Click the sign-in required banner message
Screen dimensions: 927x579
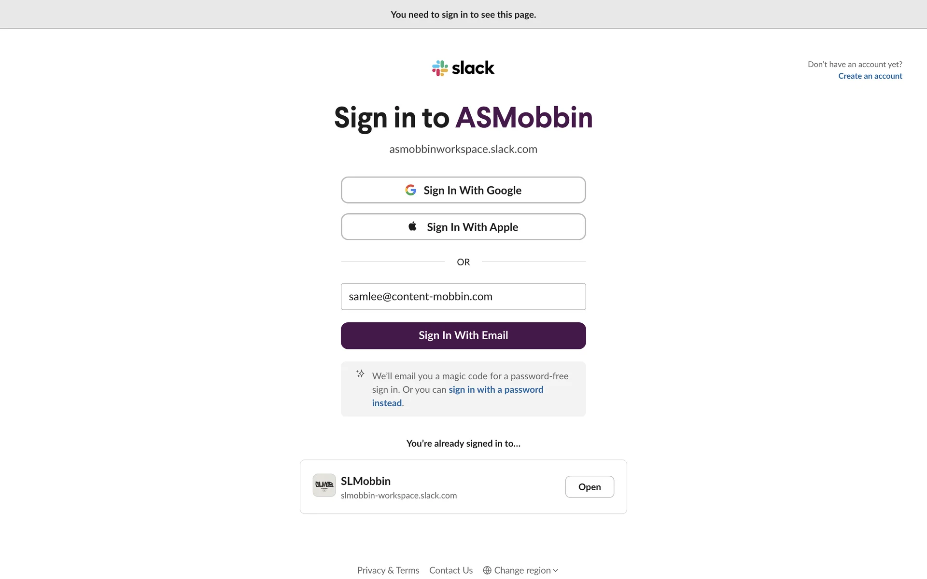point(463,14)
